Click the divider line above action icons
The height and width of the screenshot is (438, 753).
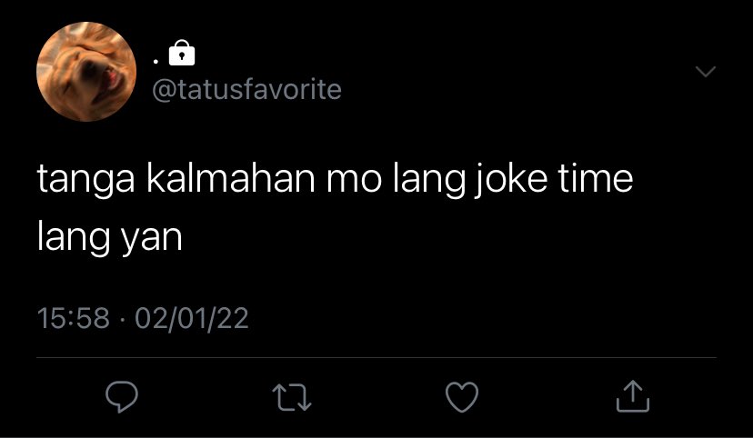pos(376,357)
